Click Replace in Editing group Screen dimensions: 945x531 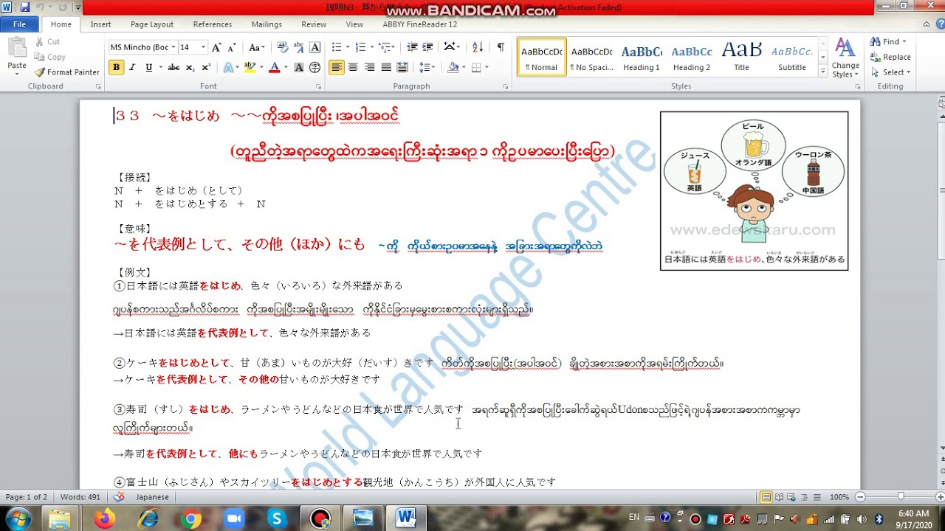[x=891, y=57]
